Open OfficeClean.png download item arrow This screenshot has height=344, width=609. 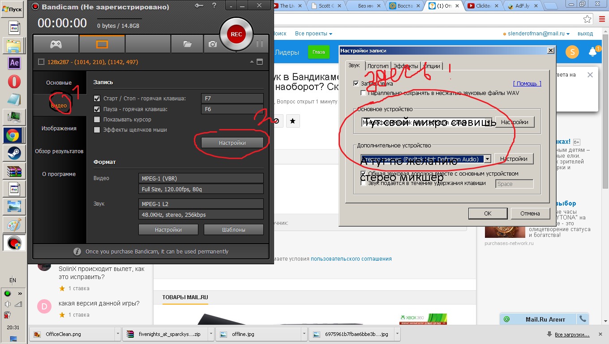pos(118,334)
